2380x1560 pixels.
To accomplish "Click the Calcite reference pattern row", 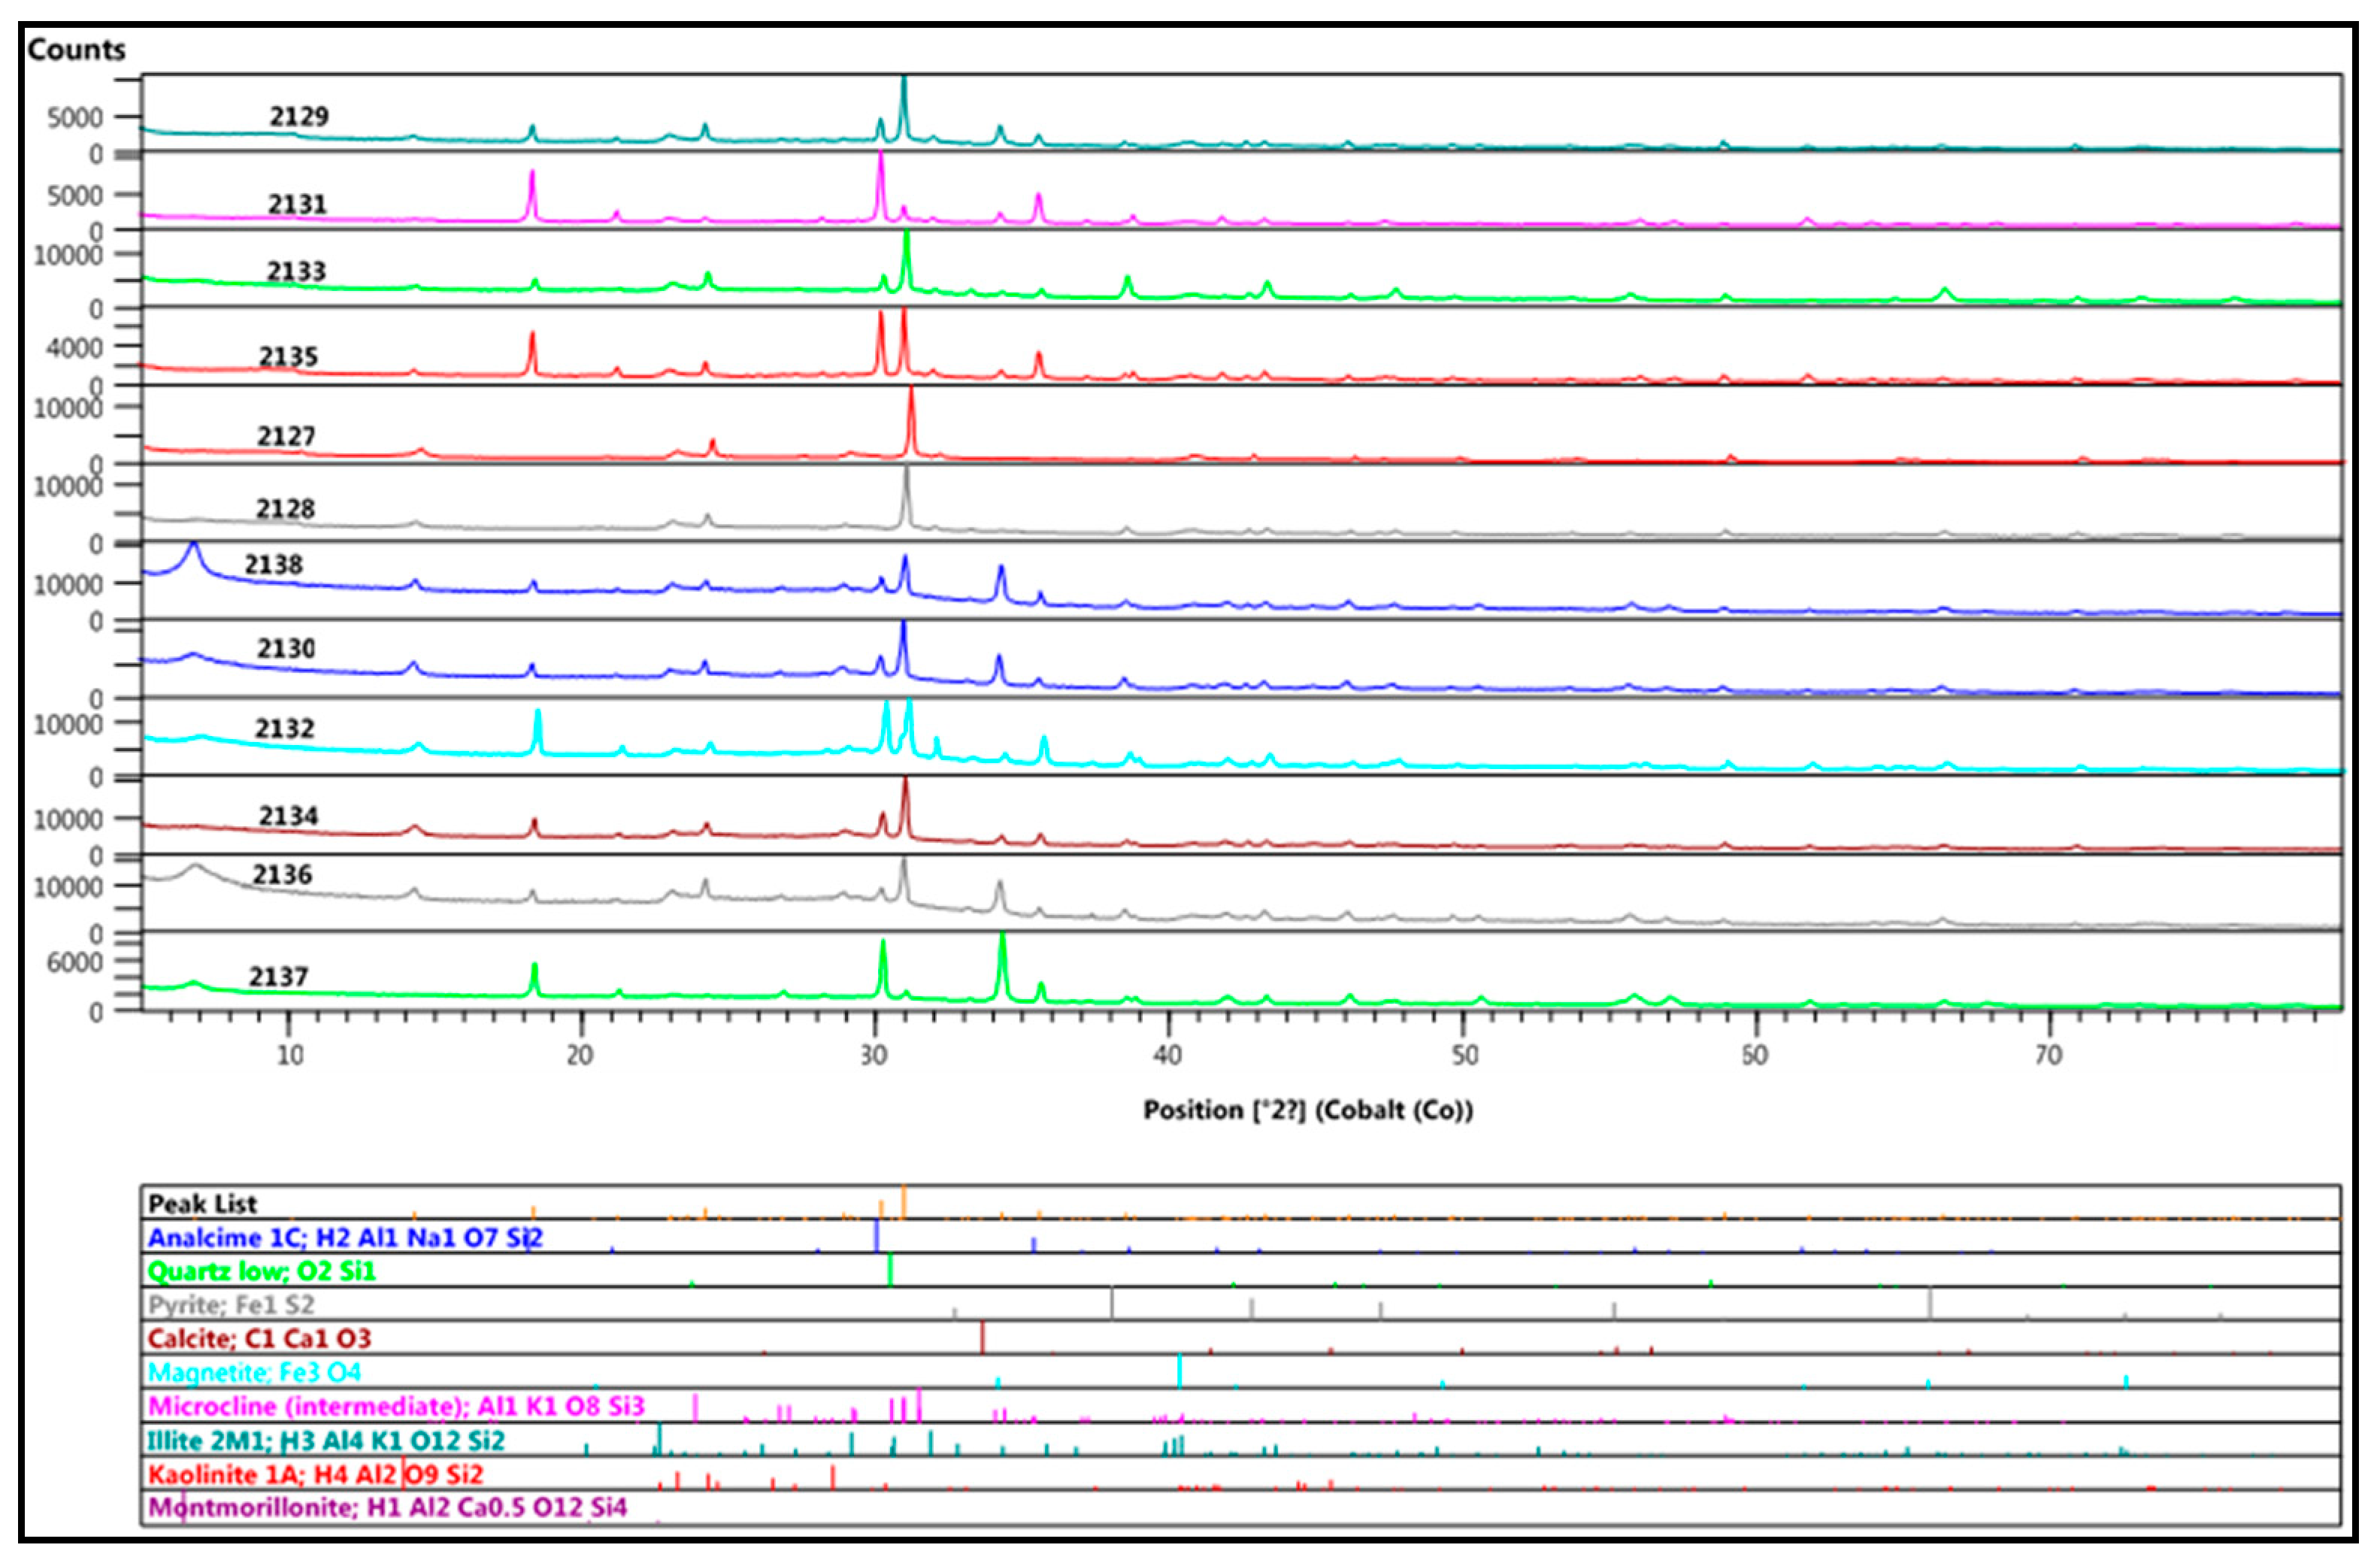I will pos(259,1338).
